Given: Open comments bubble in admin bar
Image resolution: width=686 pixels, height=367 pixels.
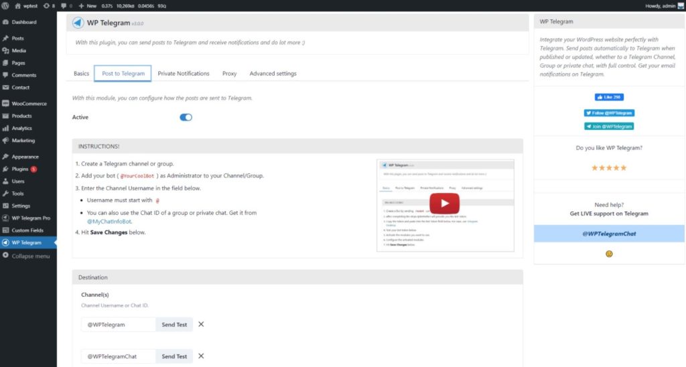Looking at the screenshot, I should coord(66,5).
